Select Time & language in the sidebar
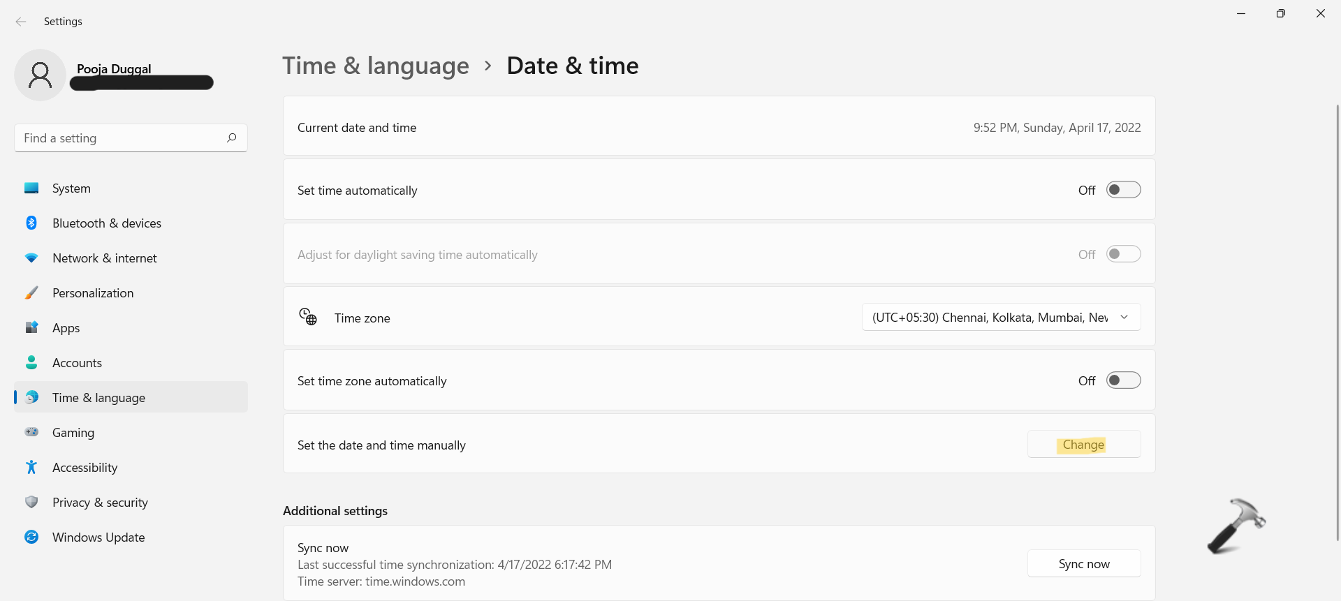The image size is (1341, 601). click(x=98, y=398)
